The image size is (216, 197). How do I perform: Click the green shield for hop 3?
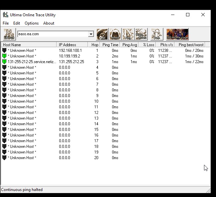coord(4,62)
